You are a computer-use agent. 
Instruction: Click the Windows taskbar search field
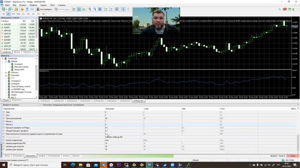tap(34, 165)
